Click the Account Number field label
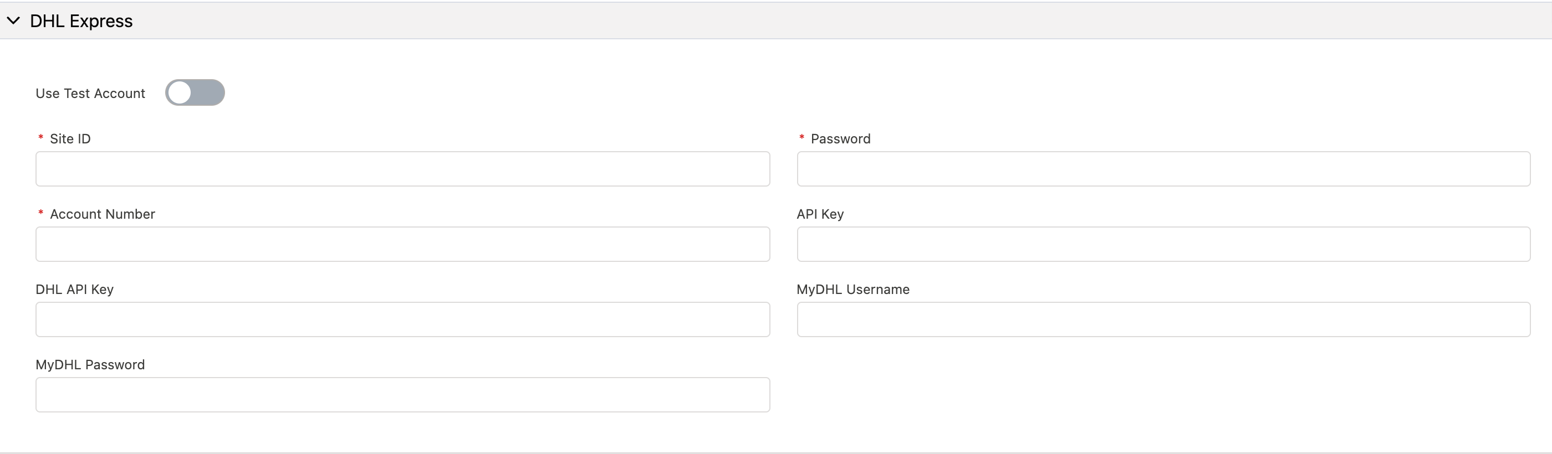 coord(103,214)
